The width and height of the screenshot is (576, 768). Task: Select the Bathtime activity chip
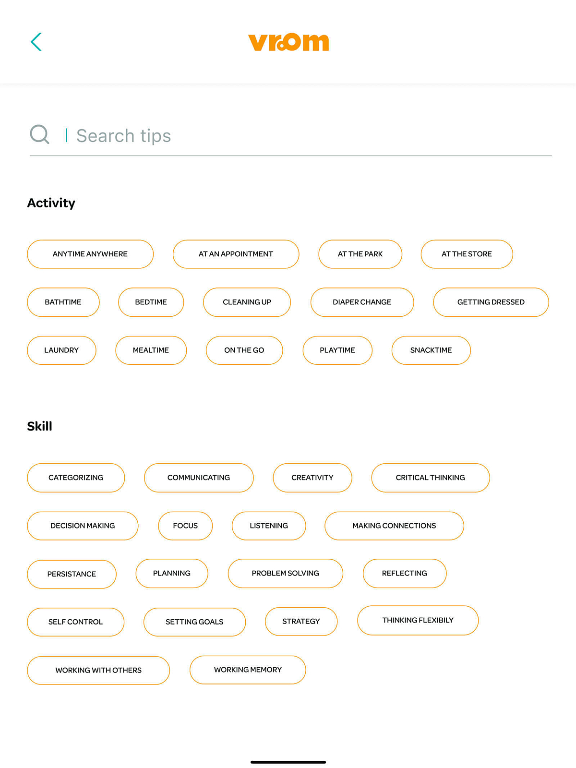[63, 302]
